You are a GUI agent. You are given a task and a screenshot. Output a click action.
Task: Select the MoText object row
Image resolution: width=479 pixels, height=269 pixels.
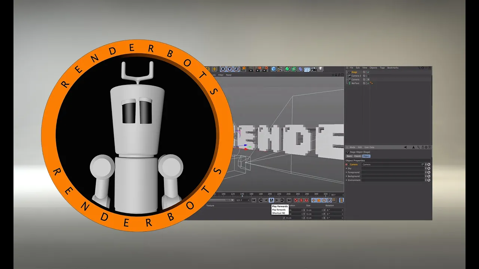click(355, 83)
